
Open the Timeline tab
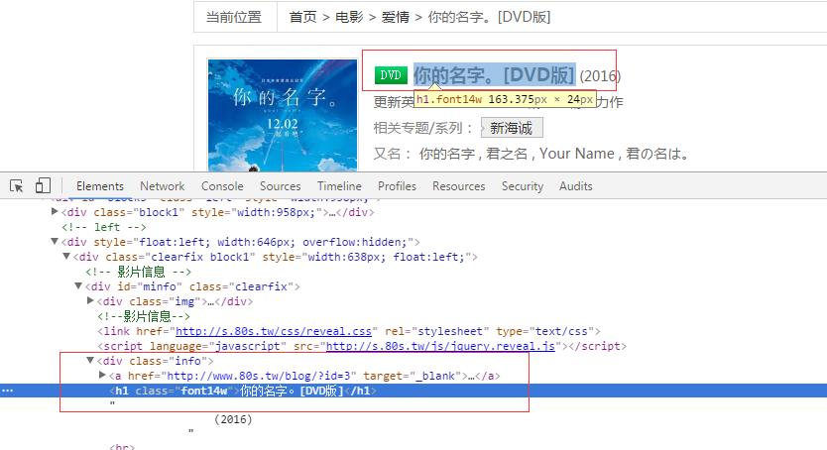339,186
